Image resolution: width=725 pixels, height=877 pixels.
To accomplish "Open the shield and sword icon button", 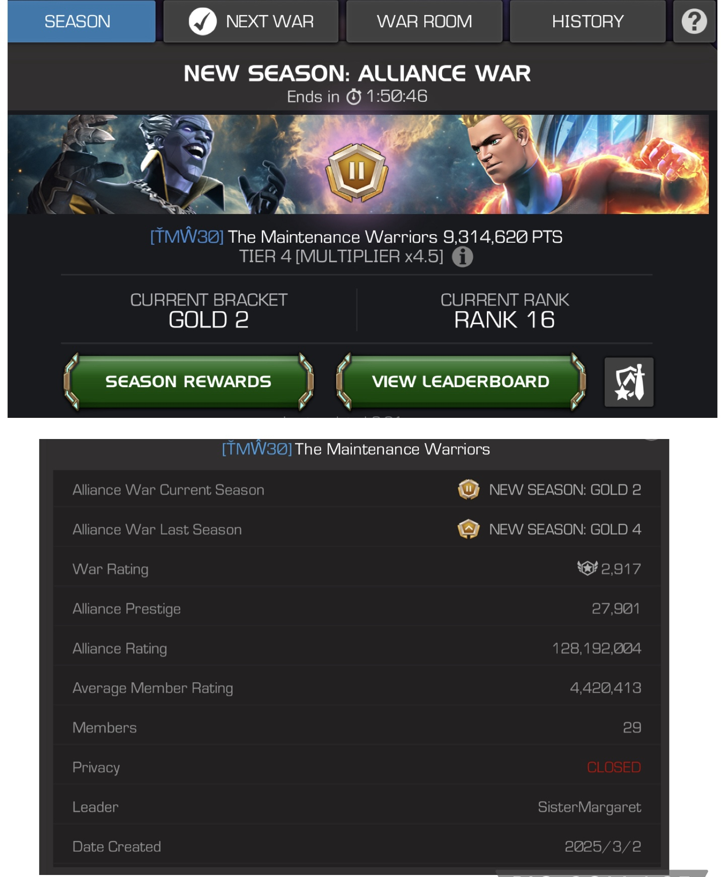I will pyautogui.click(x=629, y=382).
